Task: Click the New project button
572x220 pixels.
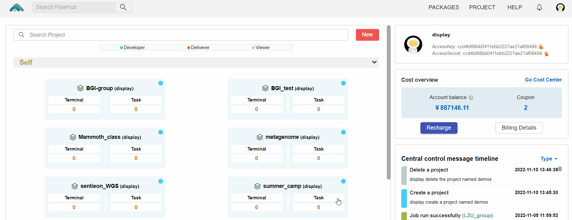Action: coord(367,35)
